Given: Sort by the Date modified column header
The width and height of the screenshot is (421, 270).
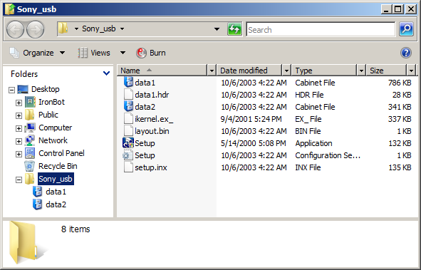Looking at the screenshot, I should pyautogui.click(x=249, y=71).
